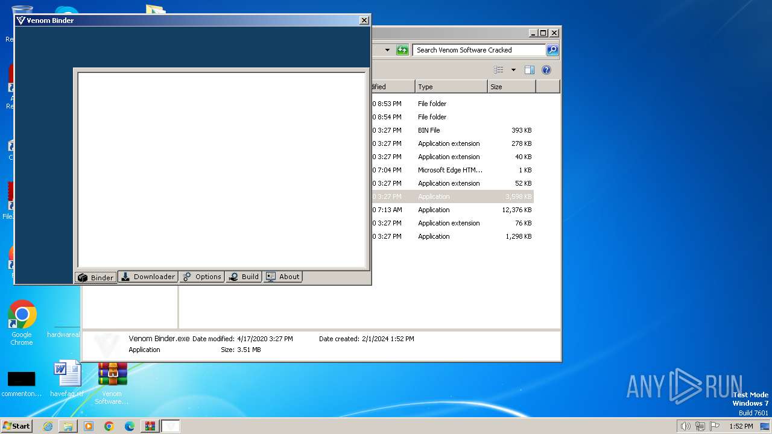
Task: Open Venom Software WinRAR archive on desktop
Action: (112, 383)
